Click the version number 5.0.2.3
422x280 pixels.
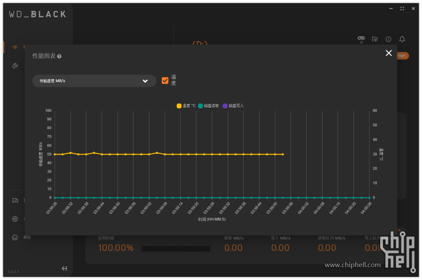click(13, 272)
